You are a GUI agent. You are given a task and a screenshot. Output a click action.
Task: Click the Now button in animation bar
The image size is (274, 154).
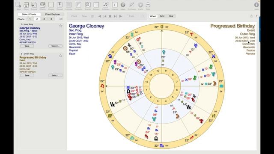tap(84, 16)
